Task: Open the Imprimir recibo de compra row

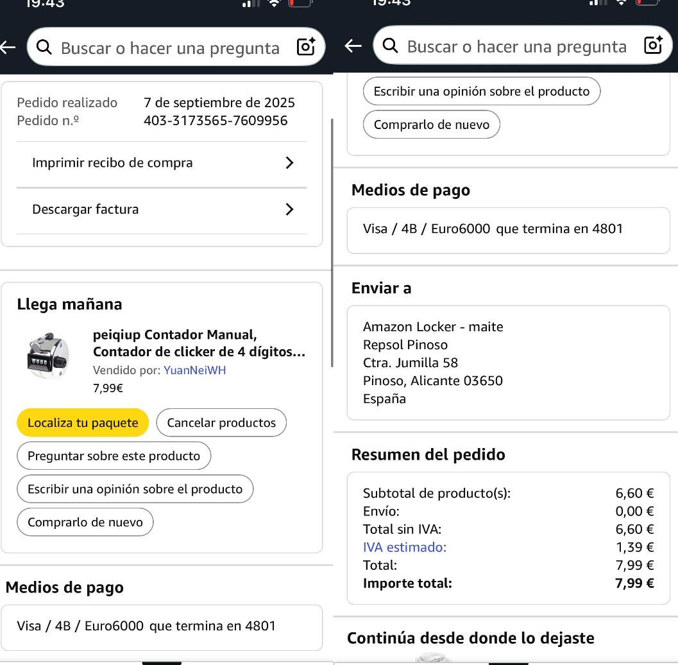Action: (112, 163)
